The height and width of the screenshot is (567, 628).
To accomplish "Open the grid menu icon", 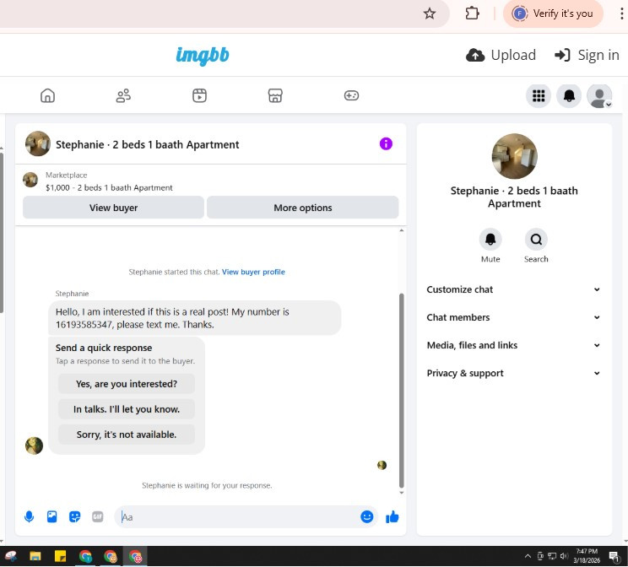I will pyautogui.click(x=539, y=95).
